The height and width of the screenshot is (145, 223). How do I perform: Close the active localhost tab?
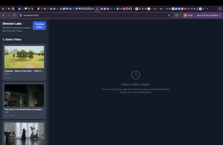point(97,9)
